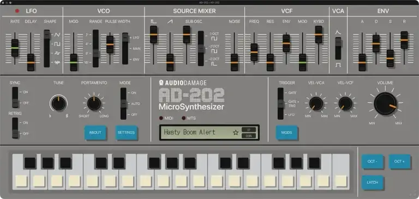Click the envelope Release slider handle

click(x=404, y=40)
